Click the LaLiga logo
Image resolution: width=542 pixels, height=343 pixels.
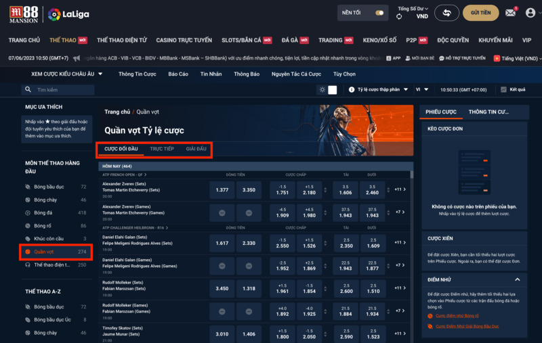pyautogui.click(x=68, y=14)
